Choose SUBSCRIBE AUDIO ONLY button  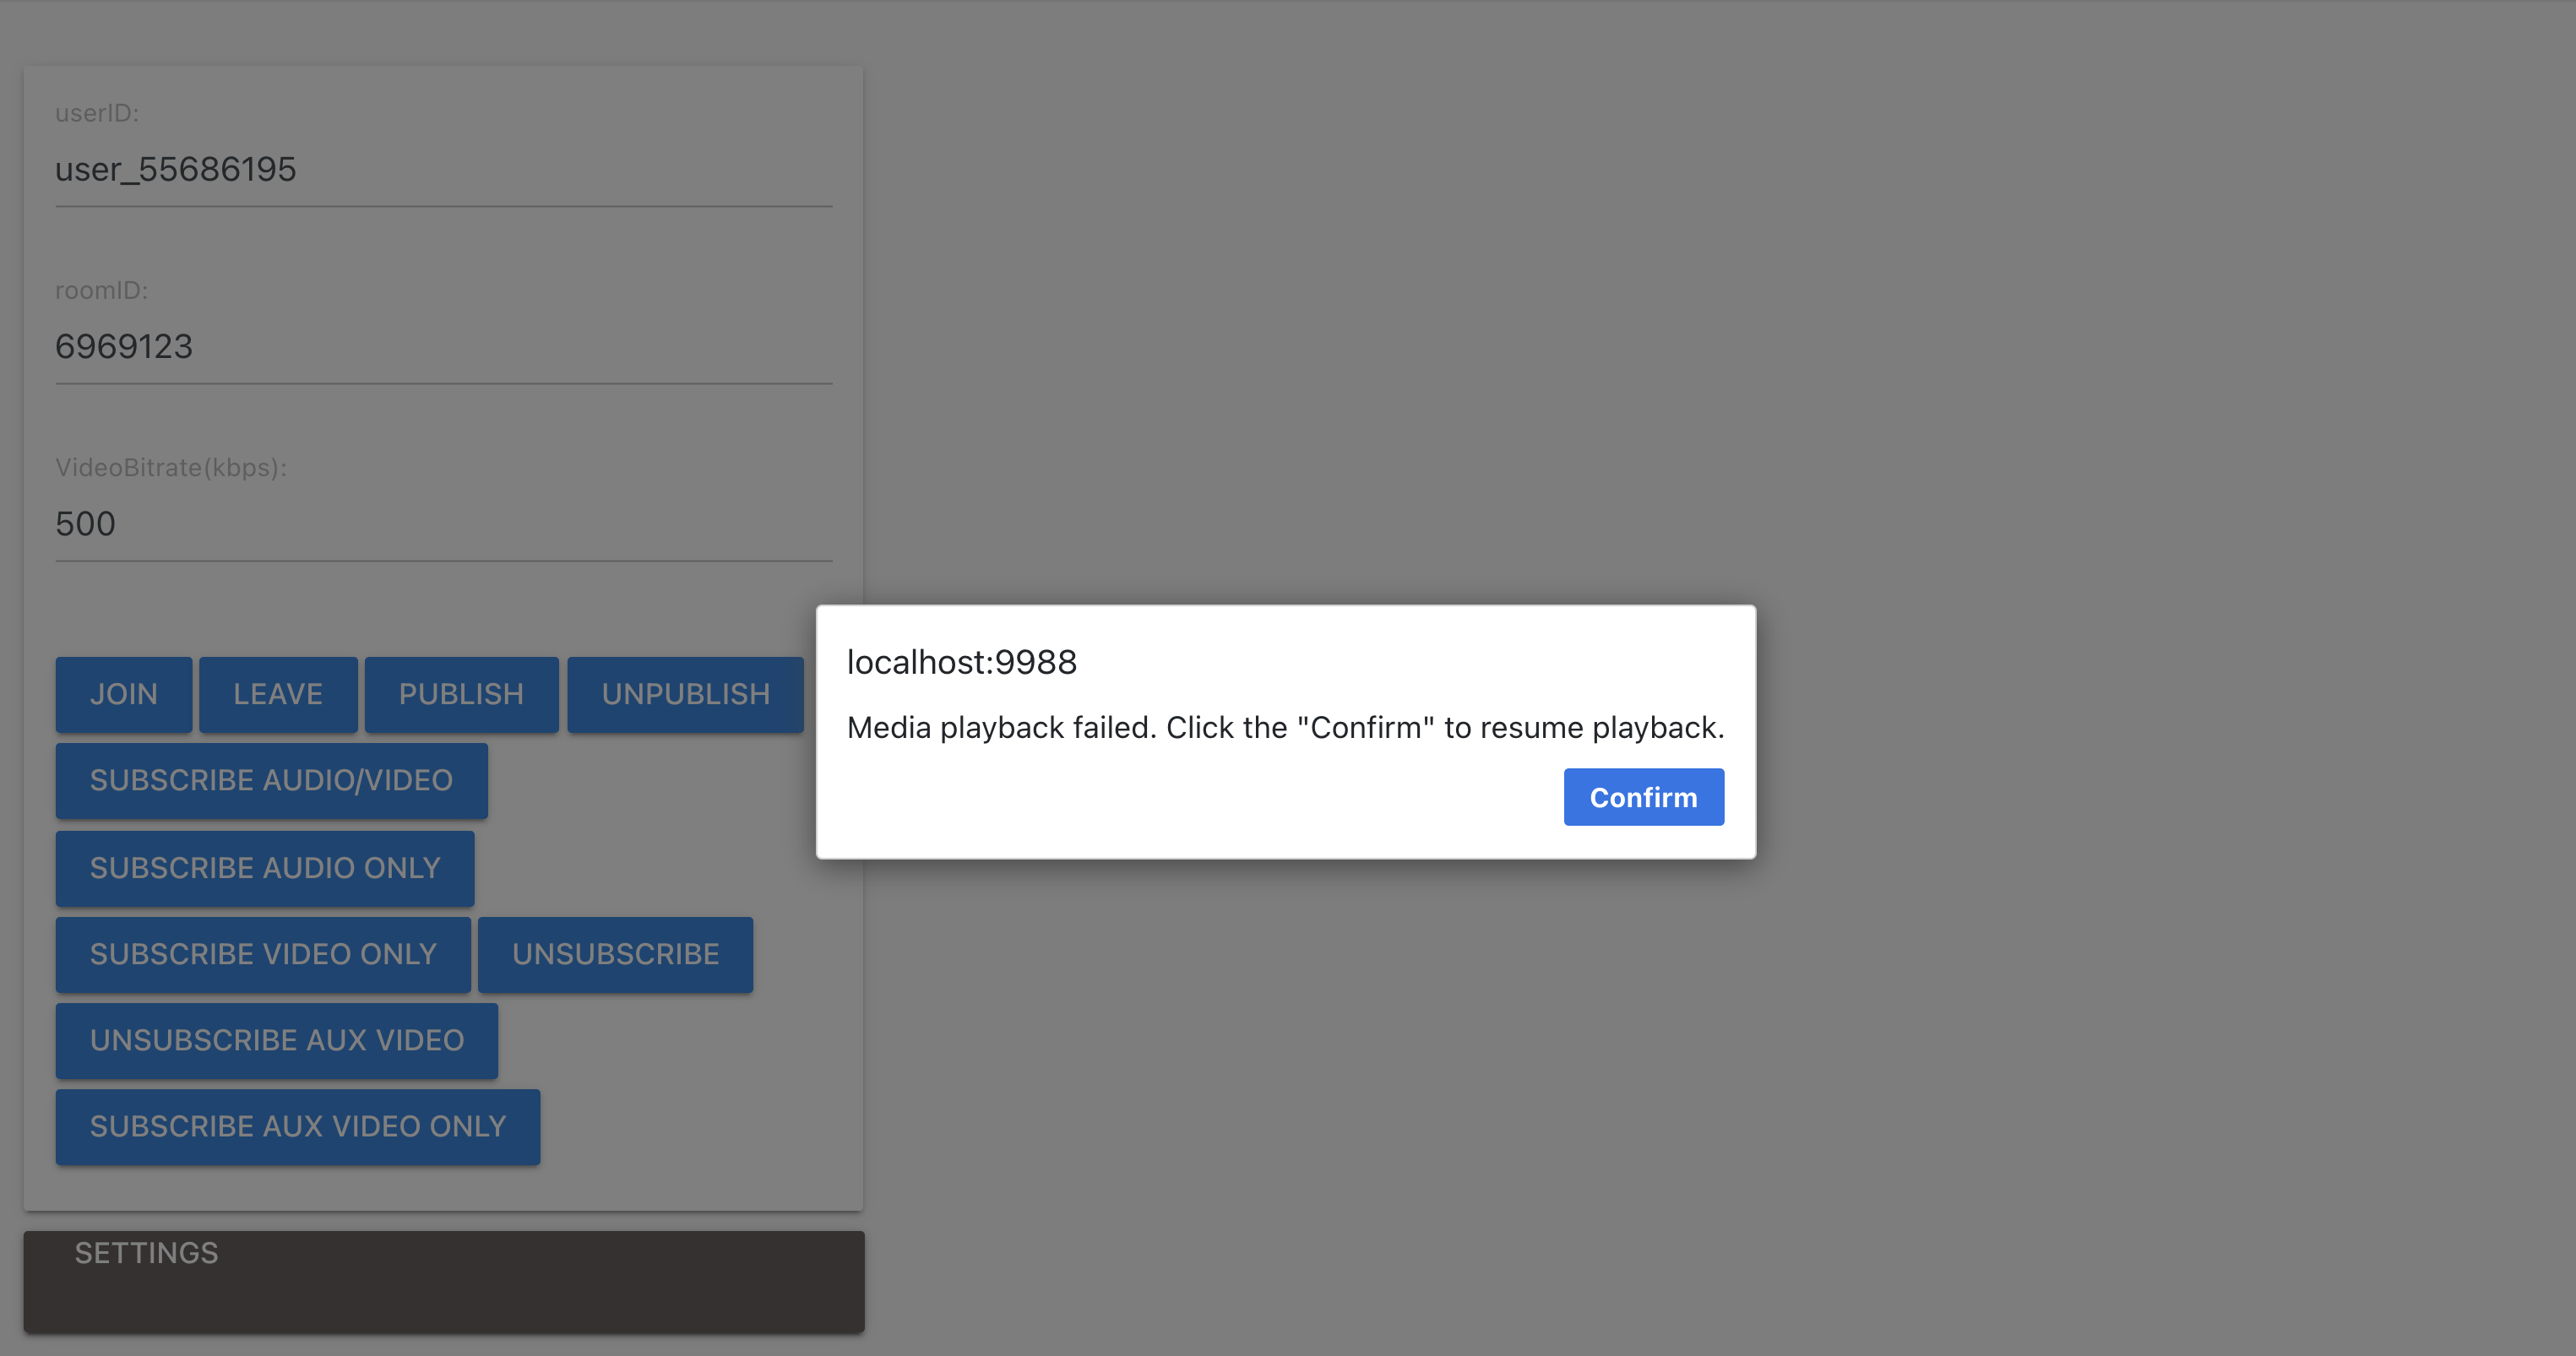tap(265, 867)
